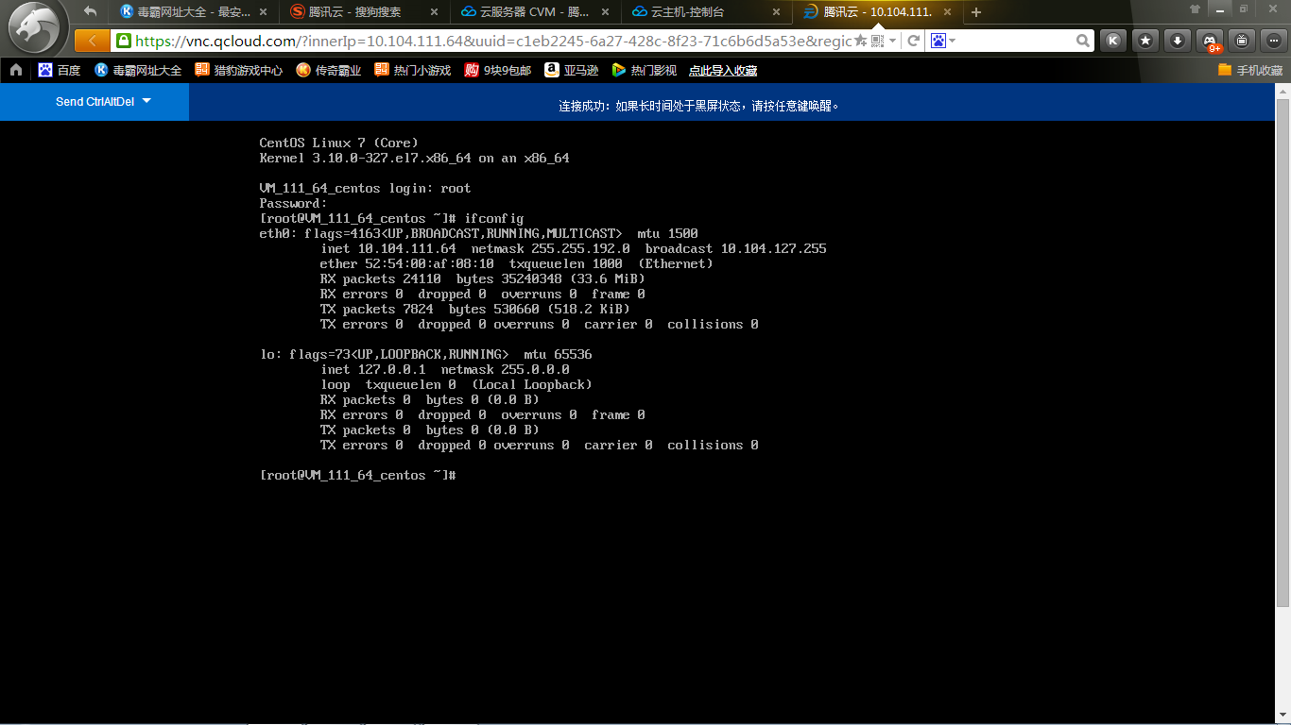Click the magnifier search icon
The image size is (1291, 725).
coord(1083,41)
